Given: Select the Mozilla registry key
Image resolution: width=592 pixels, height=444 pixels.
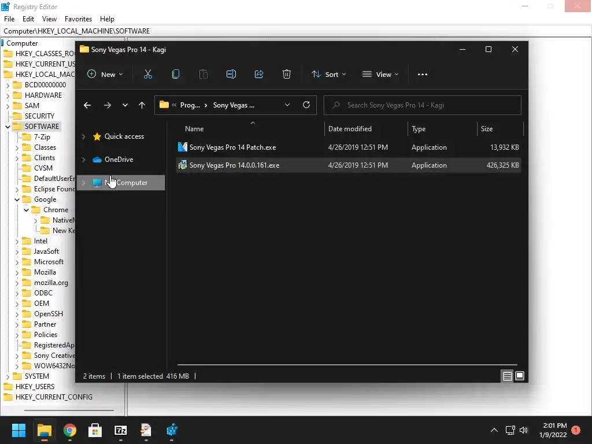Looking at the screenshot, I should [x=45, y=272].
